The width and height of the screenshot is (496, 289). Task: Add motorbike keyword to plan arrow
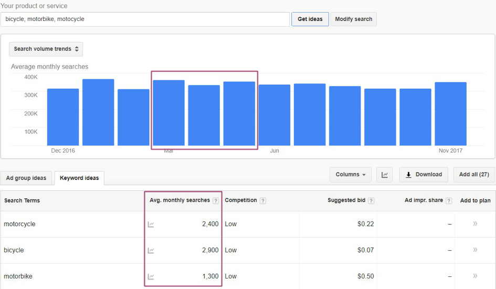pos(475,276)
